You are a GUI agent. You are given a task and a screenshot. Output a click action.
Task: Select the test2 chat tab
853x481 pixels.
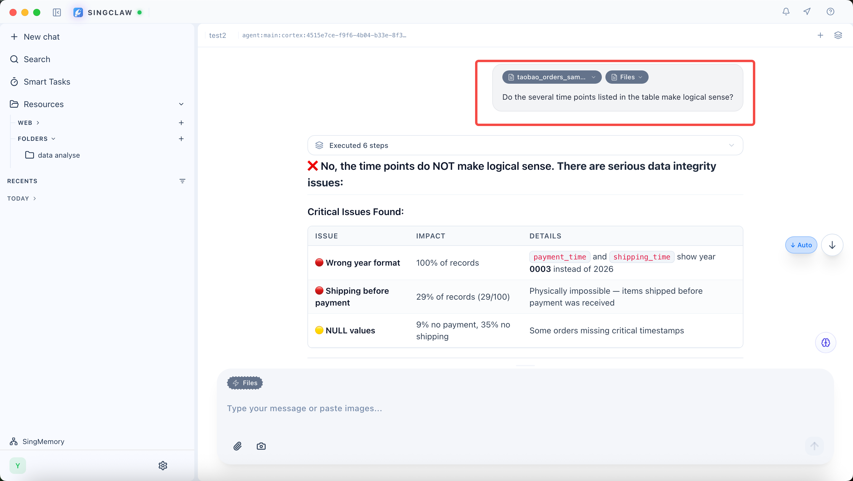[218, 35]
